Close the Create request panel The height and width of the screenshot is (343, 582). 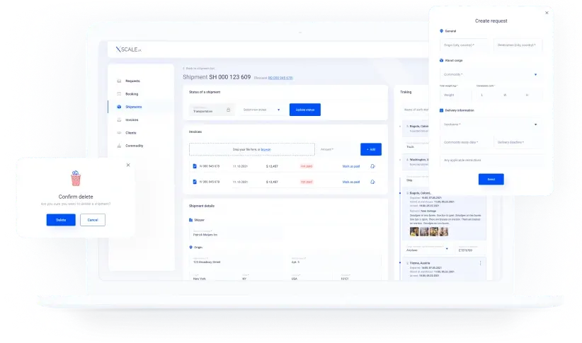(546, 13)
